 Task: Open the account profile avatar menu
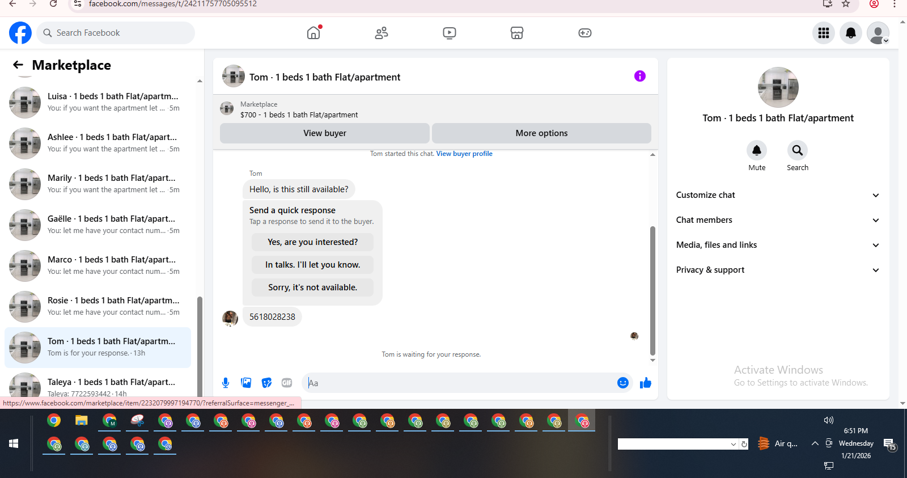[878, 33]
